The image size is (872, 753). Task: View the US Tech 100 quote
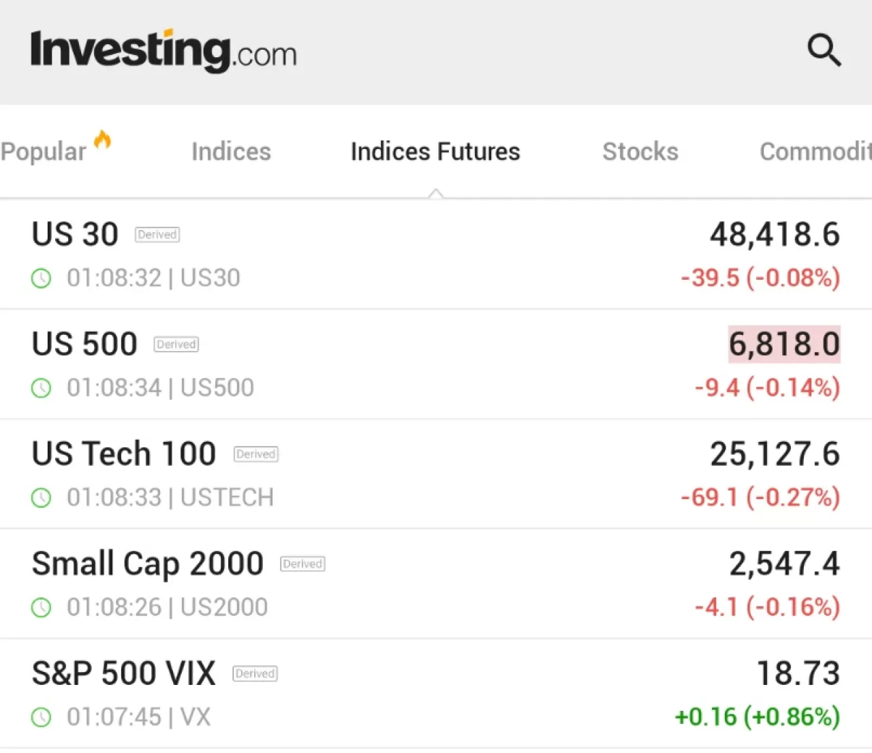click(124, 454)
